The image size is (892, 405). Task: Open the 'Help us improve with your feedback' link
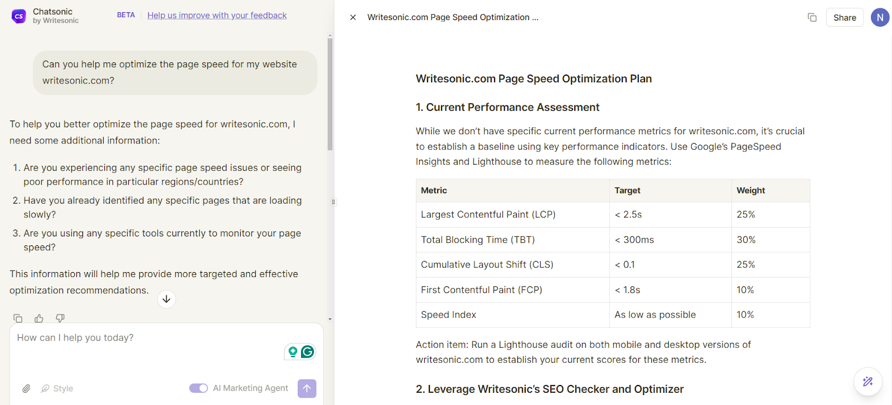pos(217,16)
